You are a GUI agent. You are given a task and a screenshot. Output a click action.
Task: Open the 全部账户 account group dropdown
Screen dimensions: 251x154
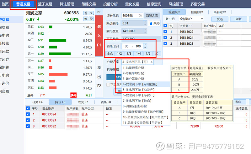click(191, 19)
